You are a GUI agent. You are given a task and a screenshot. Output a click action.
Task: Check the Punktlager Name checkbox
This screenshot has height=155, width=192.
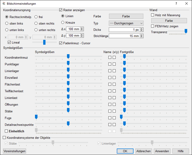(x=110, y=64)
